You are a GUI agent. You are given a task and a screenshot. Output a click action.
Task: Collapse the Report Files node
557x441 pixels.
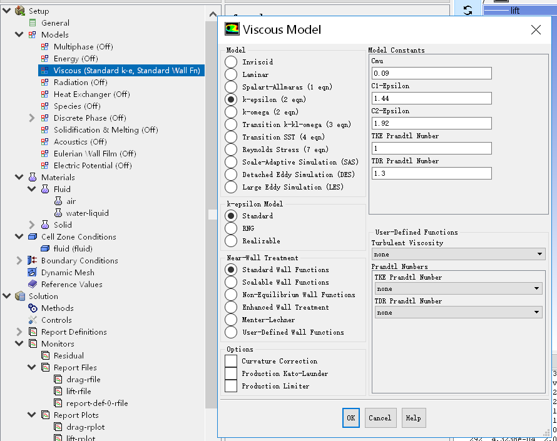(32, 367)
